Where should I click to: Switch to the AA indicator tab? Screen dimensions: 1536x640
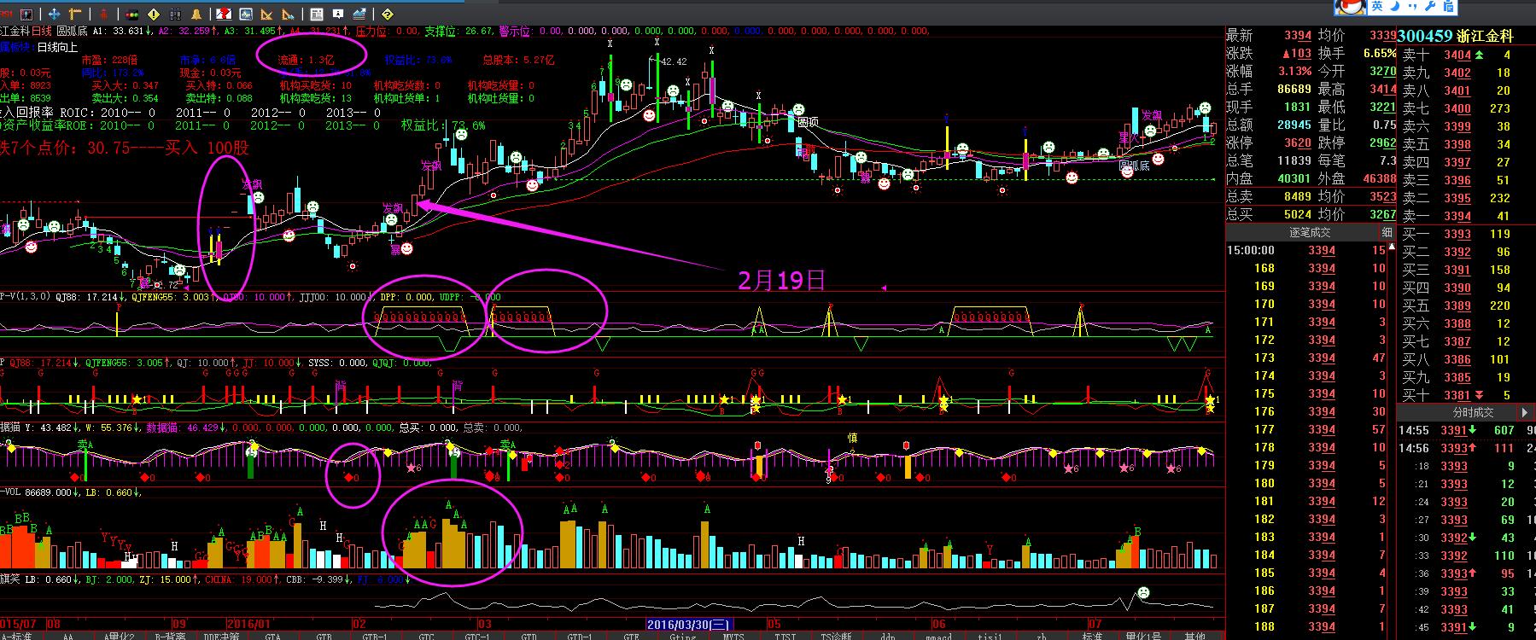click(x=68, y=635)
